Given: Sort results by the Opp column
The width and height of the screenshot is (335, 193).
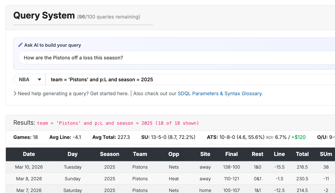Looking at the screenshot, I should click(174, 154).
